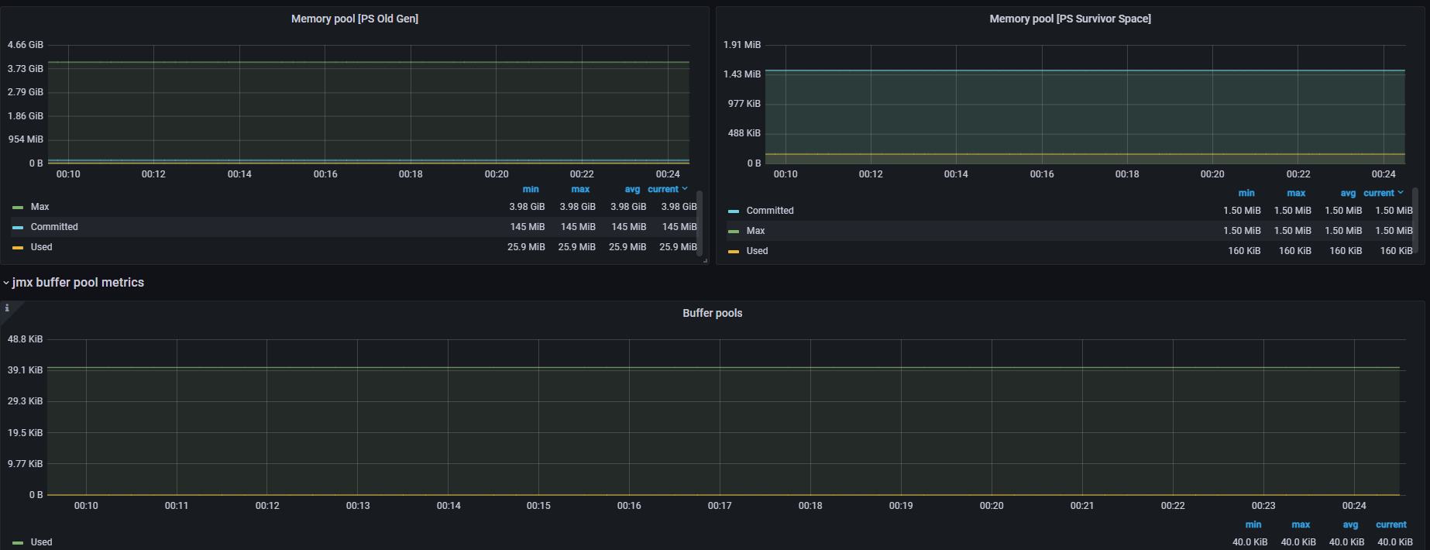Open the Memory pool [PS Survivor Space] panel menu
This screenshot has width=1430, height=550.
pyautogui.click(x=1069, y=19)
